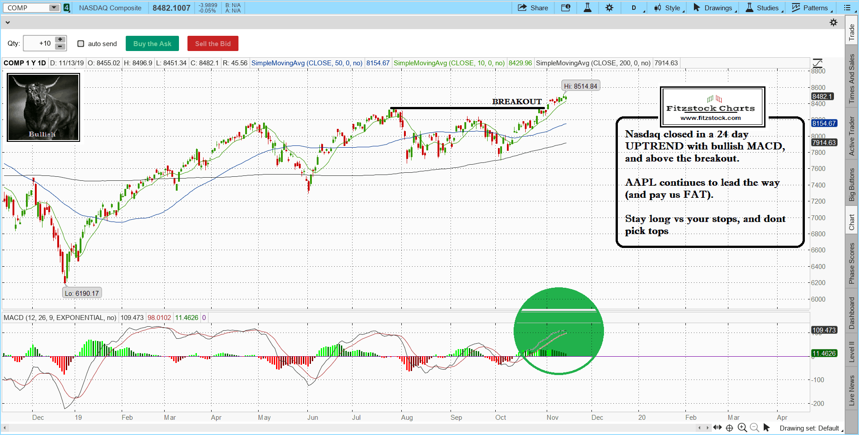This screenshot has width=859, height=435.
Task: Click the Sell the Bid button
Action: point(213,43)
